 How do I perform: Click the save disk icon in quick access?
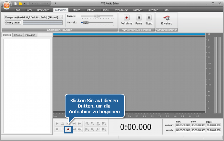29,3
